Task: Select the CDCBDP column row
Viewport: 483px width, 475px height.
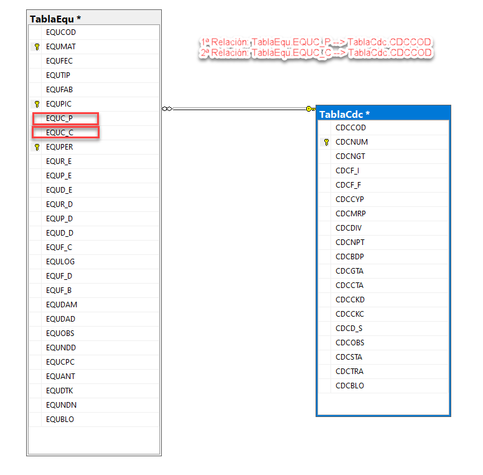Action: pos(383,257)
